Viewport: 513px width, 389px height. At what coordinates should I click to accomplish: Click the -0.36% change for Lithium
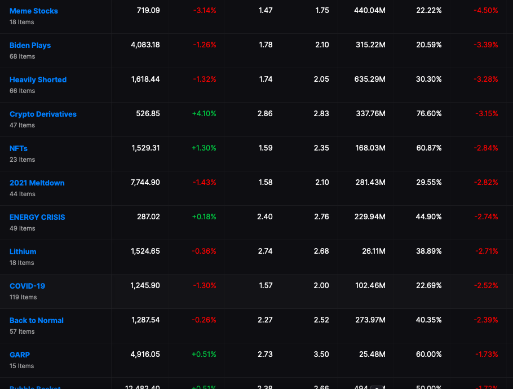pos(204,251)
